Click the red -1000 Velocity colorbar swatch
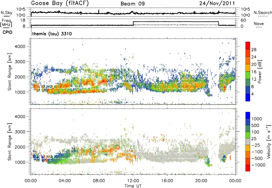The height and width of the screenshot is (188, 272). [x=248, y=168]
